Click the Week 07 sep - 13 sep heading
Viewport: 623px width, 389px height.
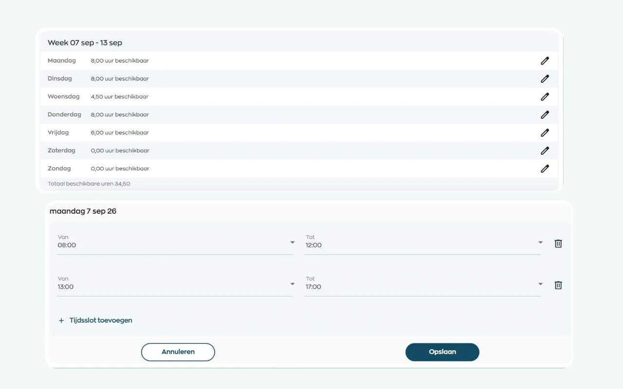85,43
